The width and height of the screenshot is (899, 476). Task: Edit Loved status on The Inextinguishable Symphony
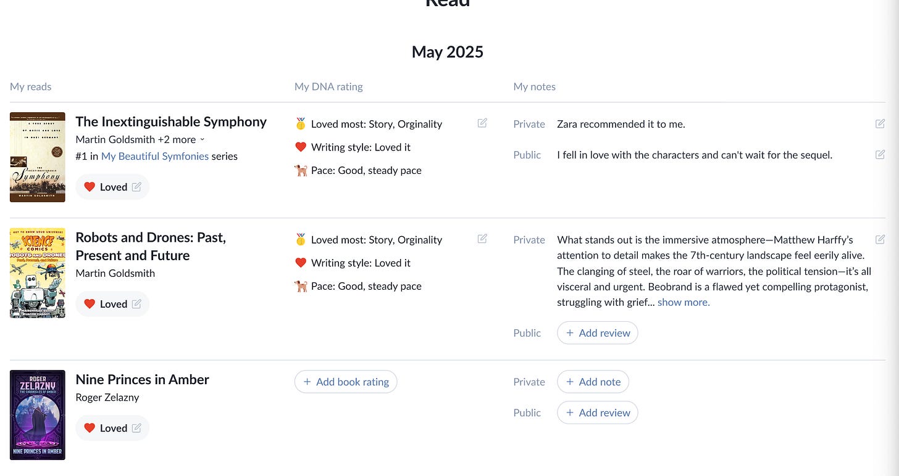pos(136,187)
